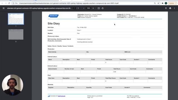
Task: Open the green profile avatar
Action: (166, 3)
